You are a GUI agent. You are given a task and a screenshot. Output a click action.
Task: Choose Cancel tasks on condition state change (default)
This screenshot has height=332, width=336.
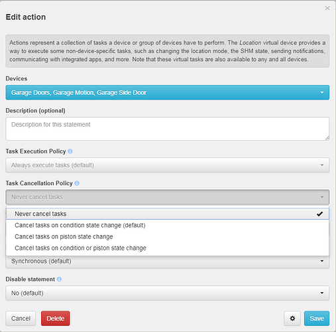point(168,225)
